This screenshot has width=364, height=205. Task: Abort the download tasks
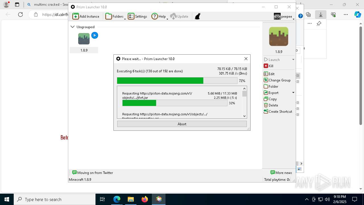tap(182, 124)
